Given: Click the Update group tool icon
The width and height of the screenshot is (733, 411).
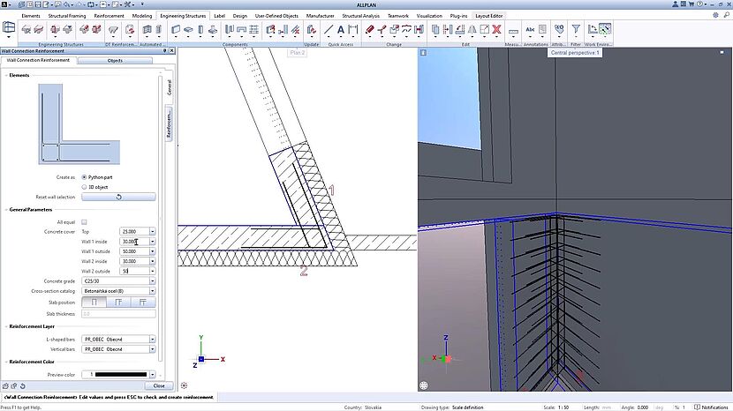Looking at the screenshot, I should [x=312, y=30].
